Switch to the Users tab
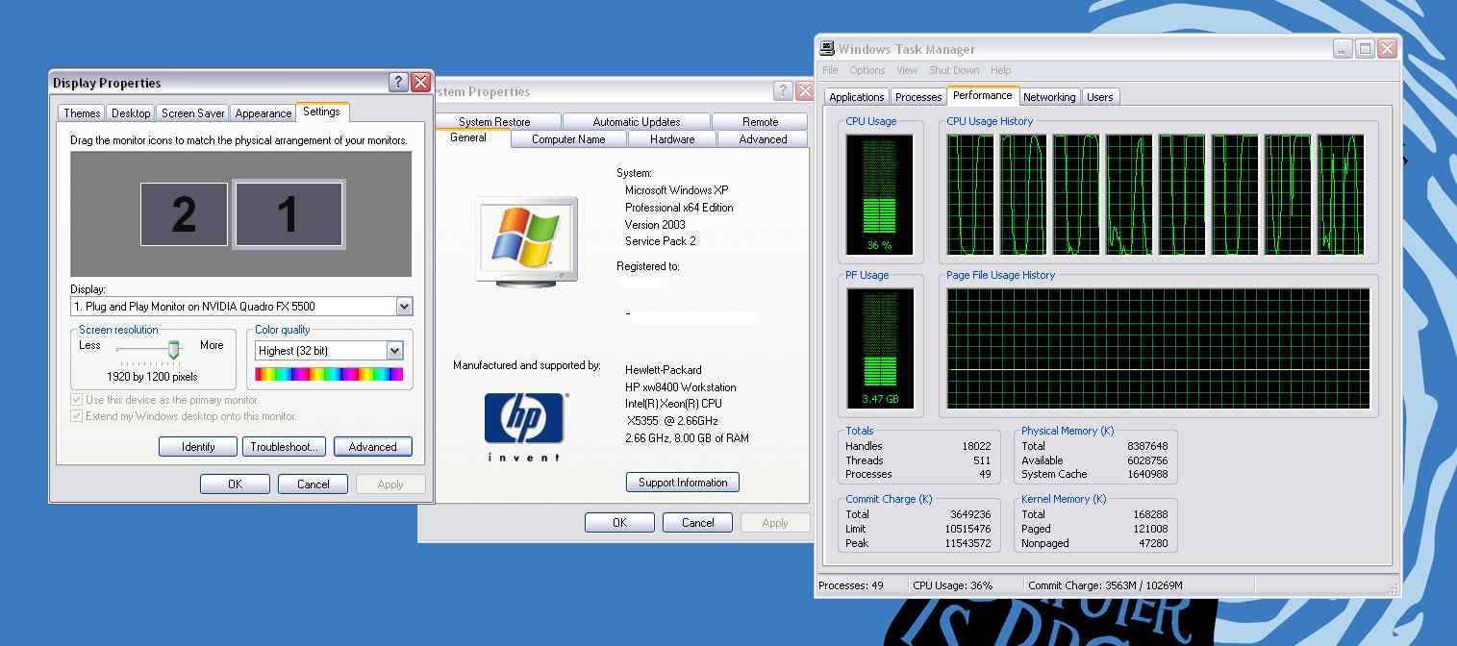1457x646 pixels. click(1099, 97)
